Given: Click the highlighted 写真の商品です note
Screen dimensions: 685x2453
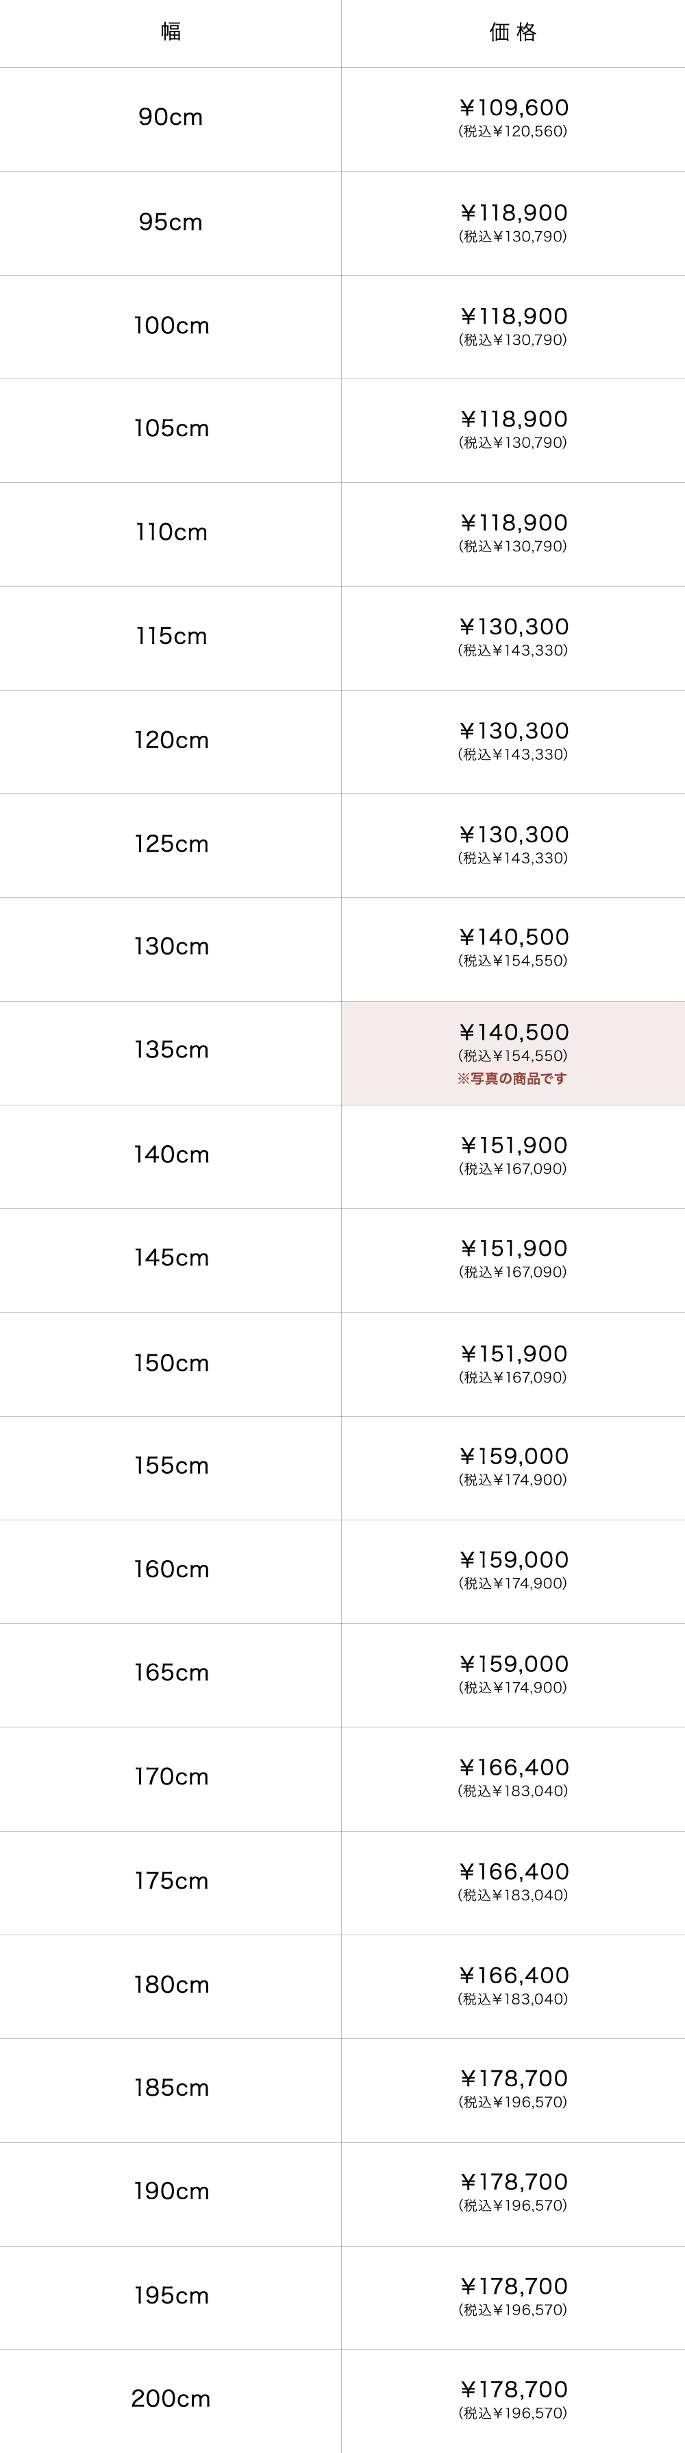Looking at the screenshot, I should 512,1079.
